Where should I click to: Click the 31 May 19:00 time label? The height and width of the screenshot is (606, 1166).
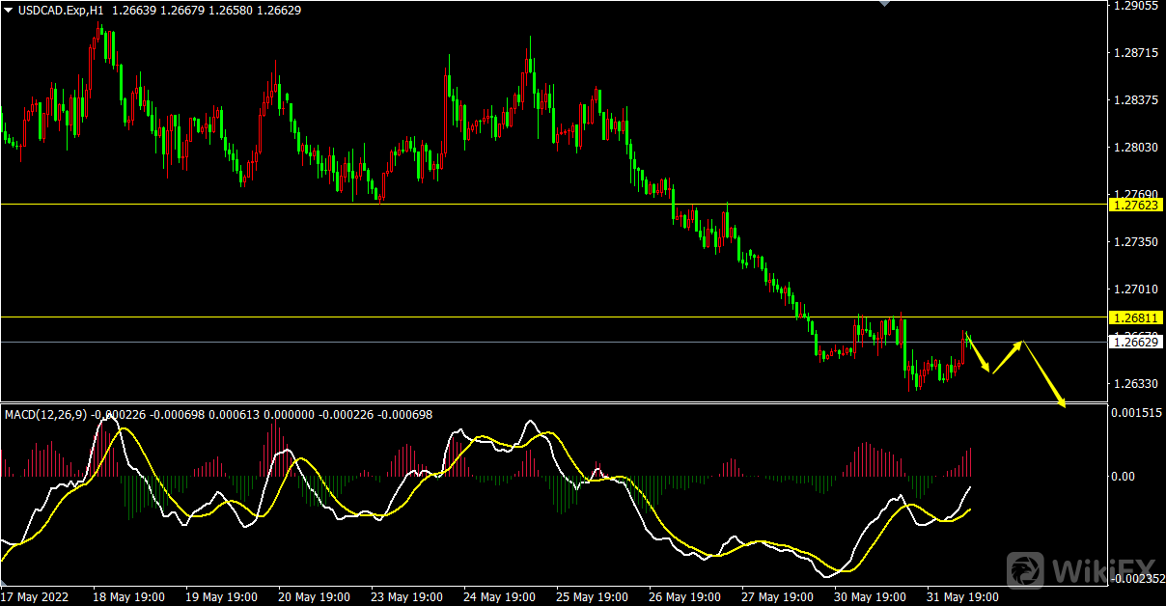pos(963,597)
